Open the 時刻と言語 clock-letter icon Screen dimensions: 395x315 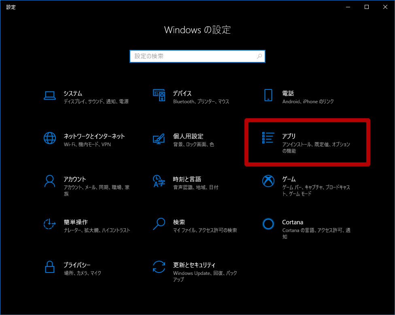[x=159, y=181]
